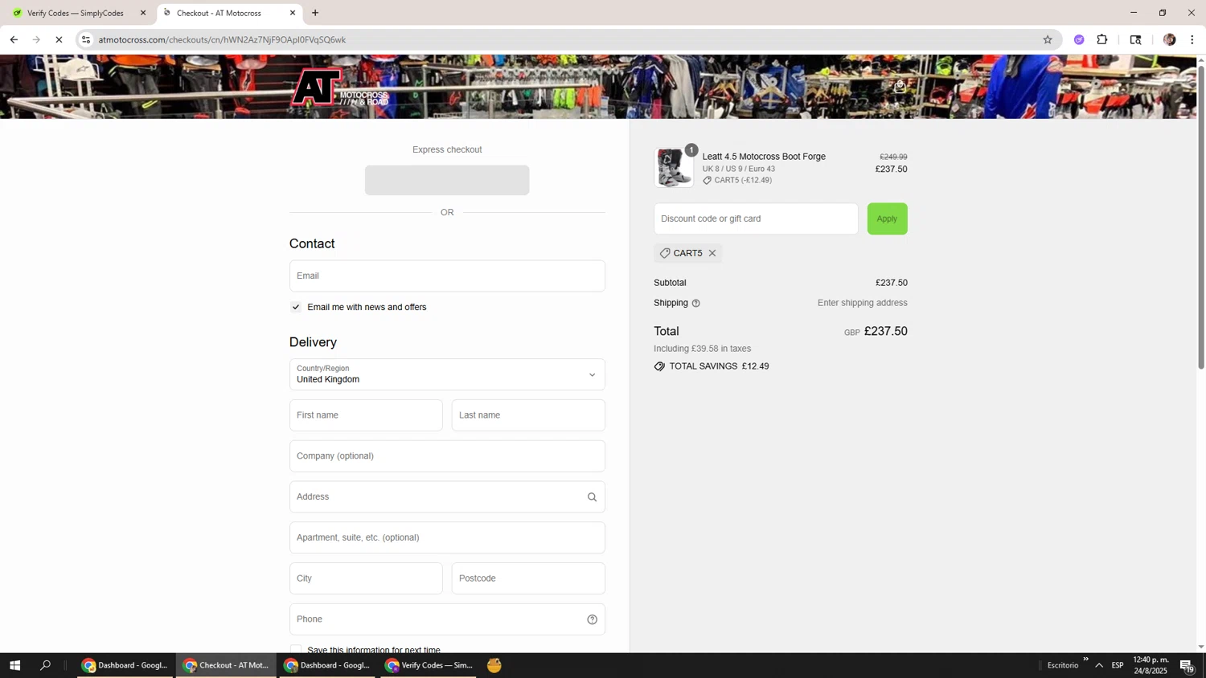View site information icon in address bar

tap(86, 39)
